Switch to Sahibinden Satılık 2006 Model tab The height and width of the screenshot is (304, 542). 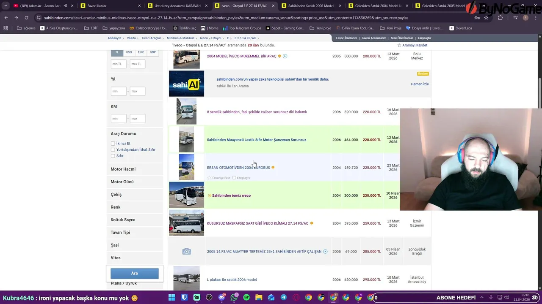coord(312,6)
